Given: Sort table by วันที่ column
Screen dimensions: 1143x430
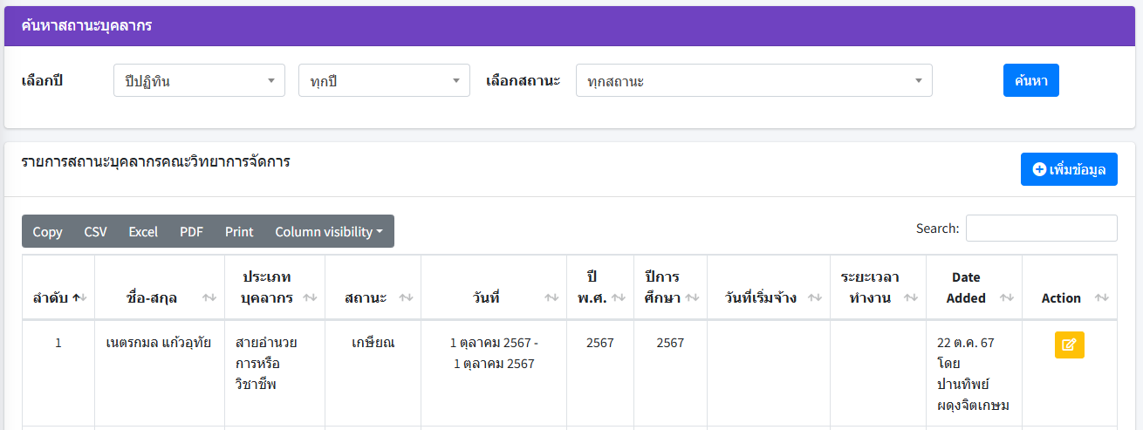Looking at the screenshot, I should point(551,298).
